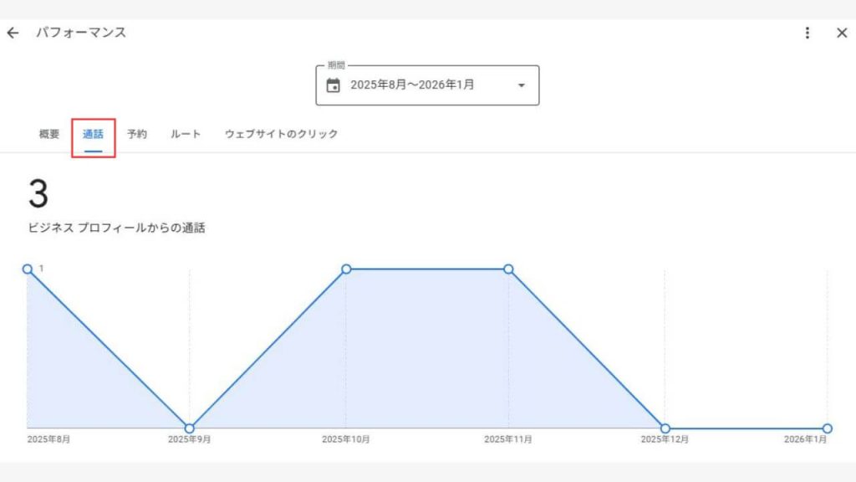Expand the period dropdown arrow
The height and width of the screenshot is (482, 856).
[522, 85]
